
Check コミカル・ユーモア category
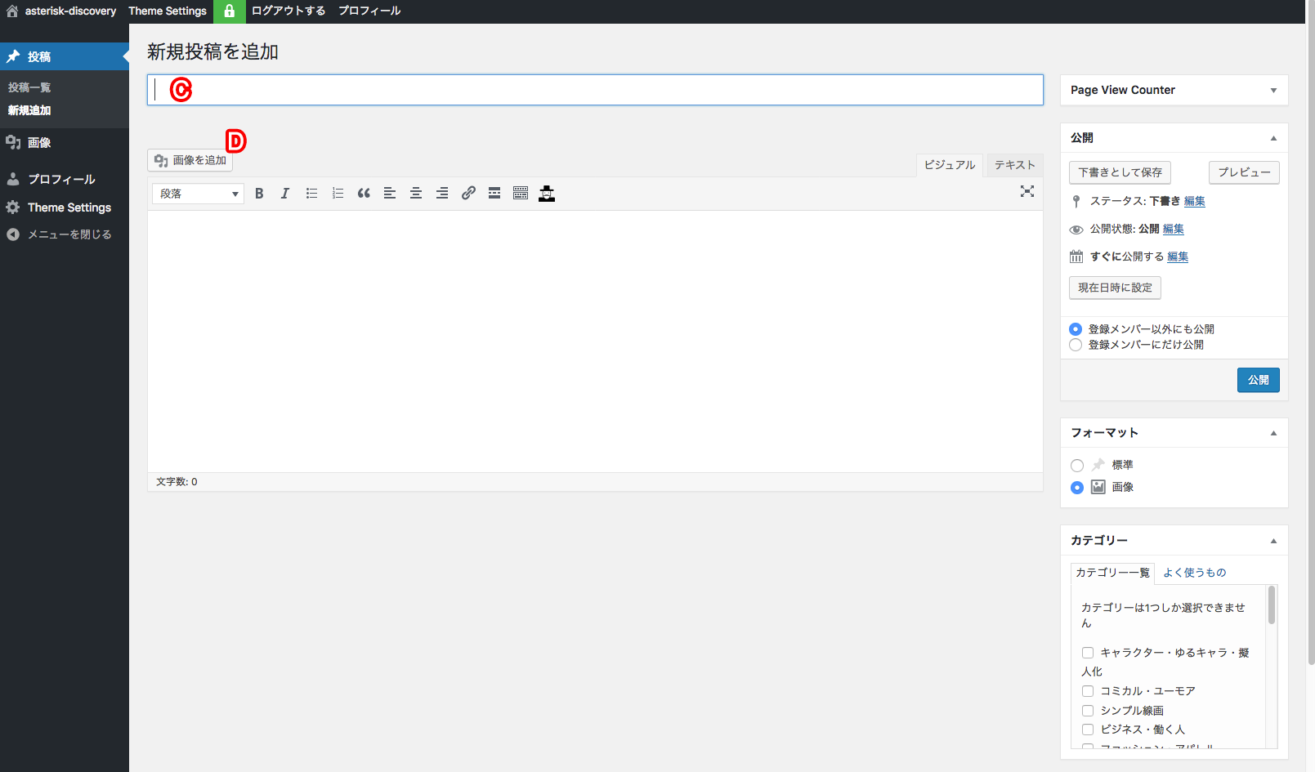pyautogui.click(x=1088, y=691)
